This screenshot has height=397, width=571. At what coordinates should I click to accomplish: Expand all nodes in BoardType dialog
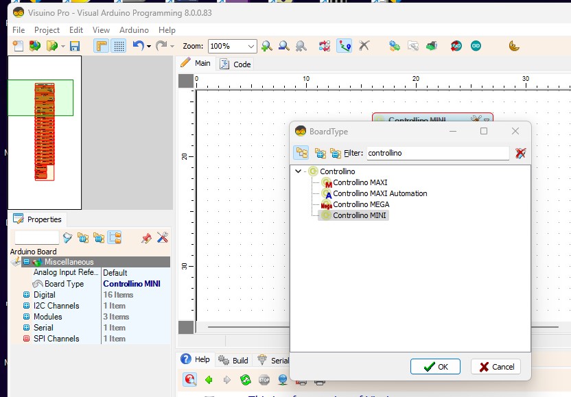click(320, 153)
